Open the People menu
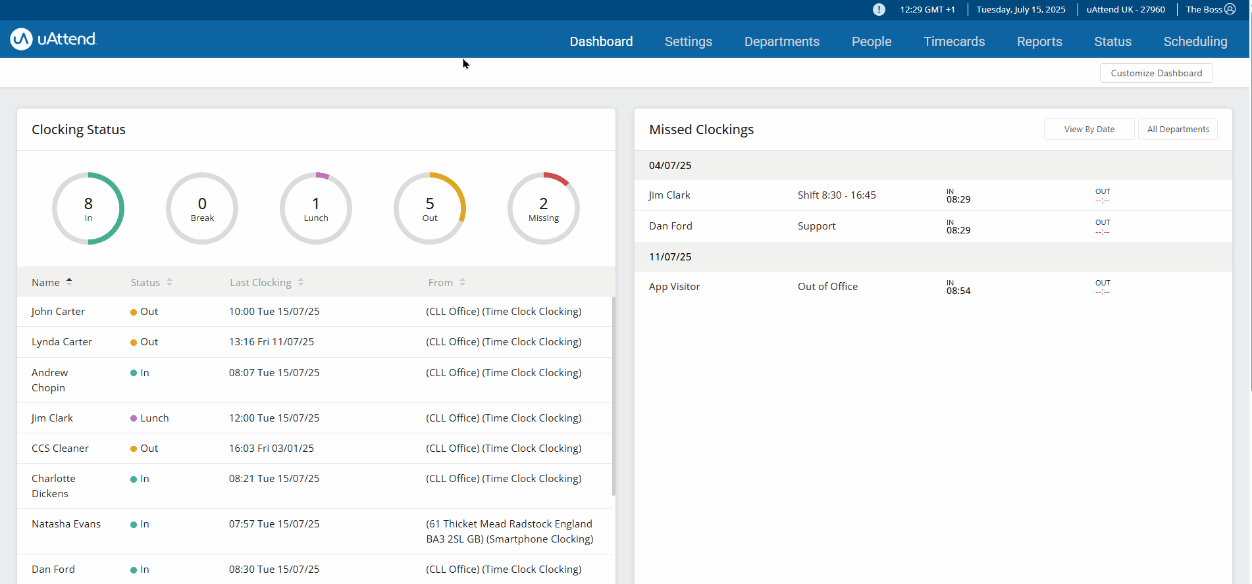The height and width of the screenshot is (584, 1252). (872, 41)
